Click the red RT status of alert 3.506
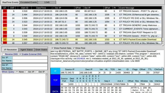This screenshot has height=93, width=165. point(5,18)
